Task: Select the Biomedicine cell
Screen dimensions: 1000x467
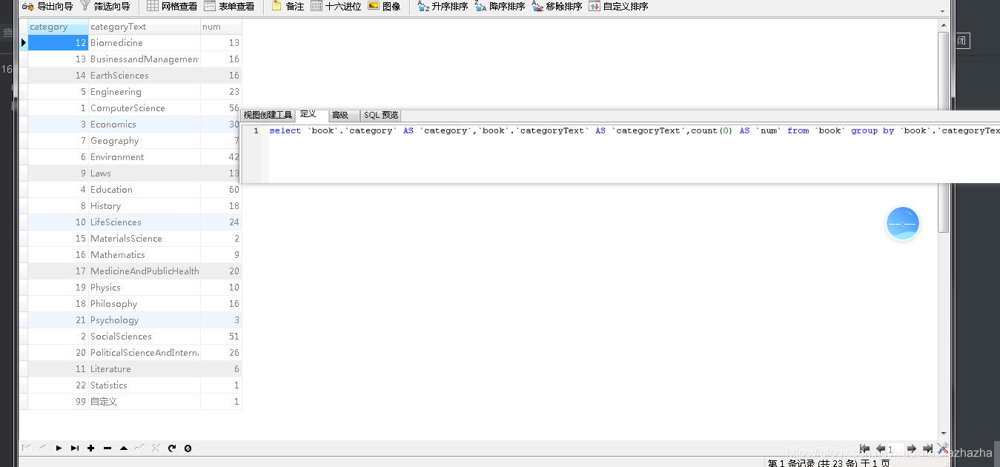Action: click(x=145, y=43)
